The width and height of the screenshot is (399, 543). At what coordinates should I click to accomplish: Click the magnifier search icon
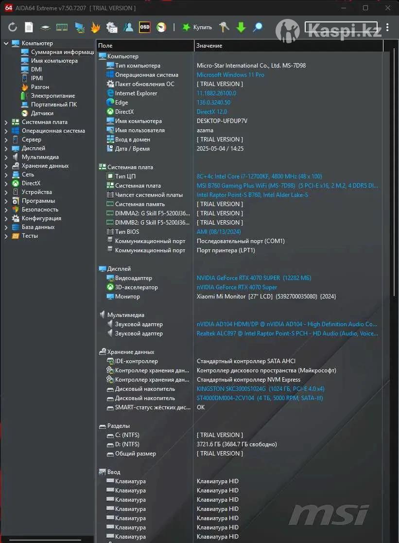[258, 27]
